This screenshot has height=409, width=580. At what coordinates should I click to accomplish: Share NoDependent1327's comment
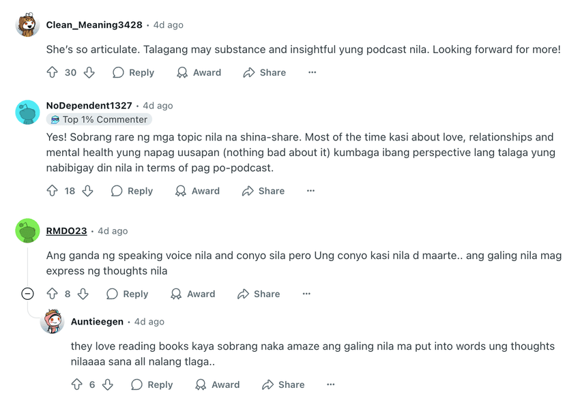(x=263, y=191)
